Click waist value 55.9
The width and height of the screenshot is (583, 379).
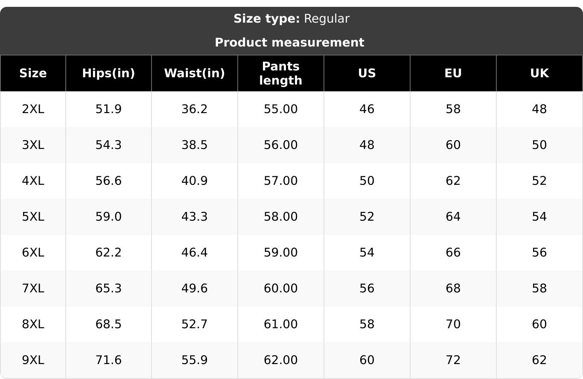(195, 360)
